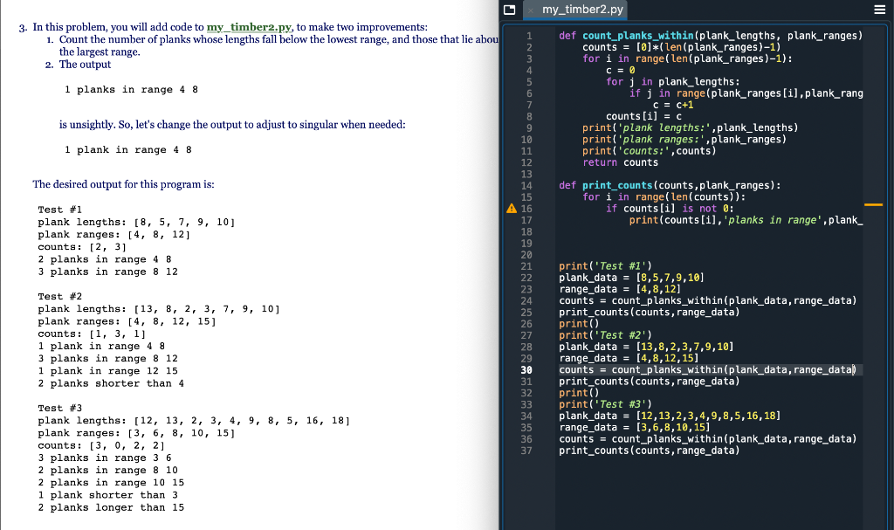Click '1 planks in range 4 8' sample output

pyautogui.click(x=131, y=90)
